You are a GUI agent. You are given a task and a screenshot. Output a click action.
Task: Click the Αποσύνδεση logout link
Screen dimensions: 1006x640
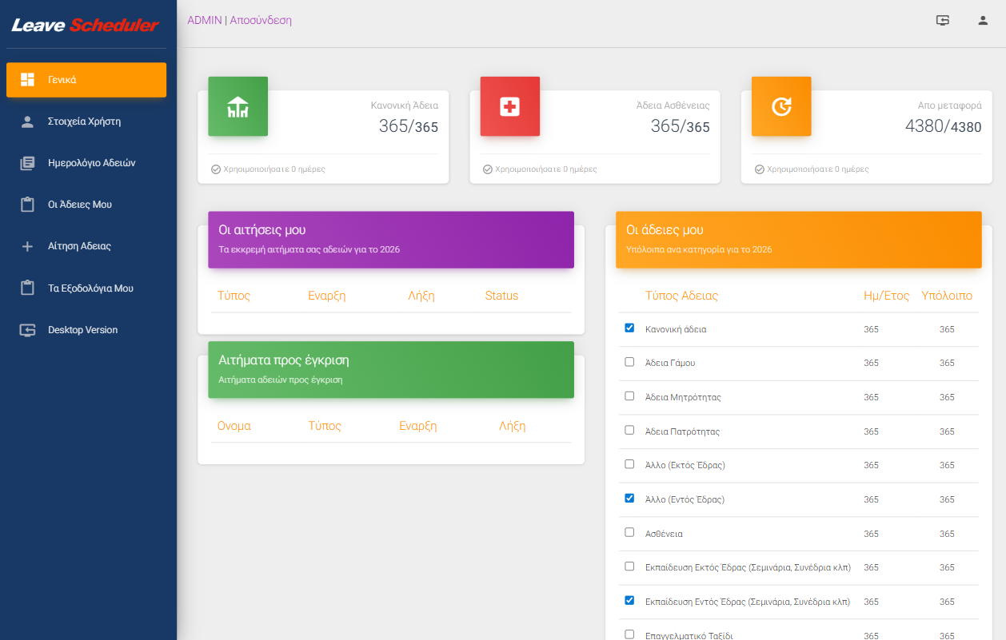261,21
